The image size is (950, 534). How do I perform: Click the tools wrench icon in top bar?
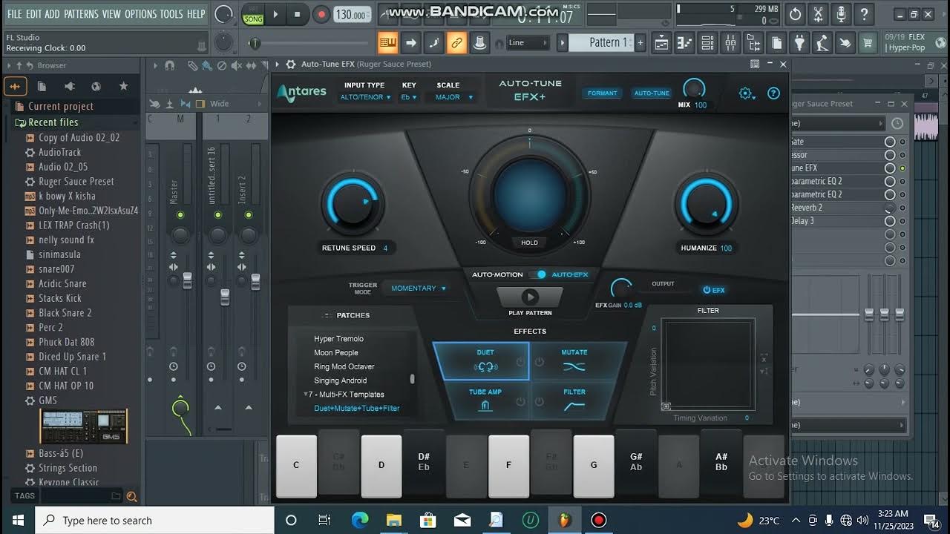click(818, 14)
